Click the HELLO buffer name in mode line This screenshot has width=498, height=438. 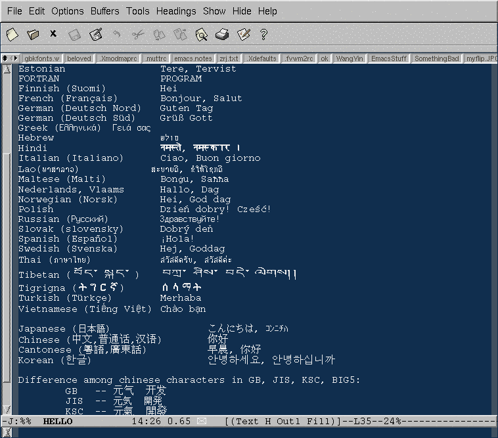(x=58, y=421)
